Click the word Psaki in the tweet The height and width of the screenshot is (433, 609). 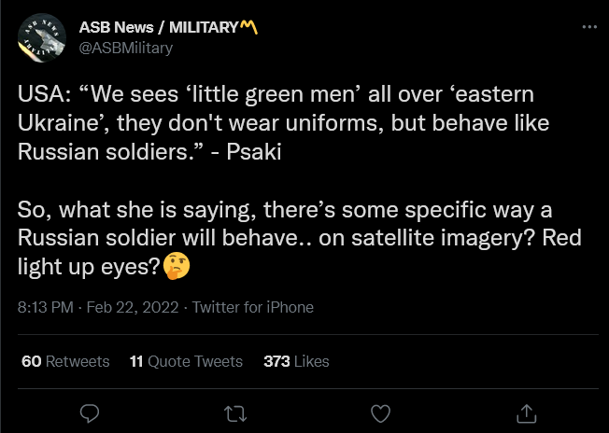254,151
